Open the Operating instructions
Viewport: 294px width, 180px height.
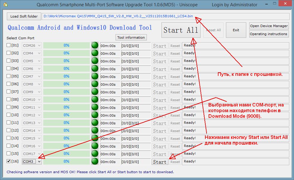click(x=269, y=34)
